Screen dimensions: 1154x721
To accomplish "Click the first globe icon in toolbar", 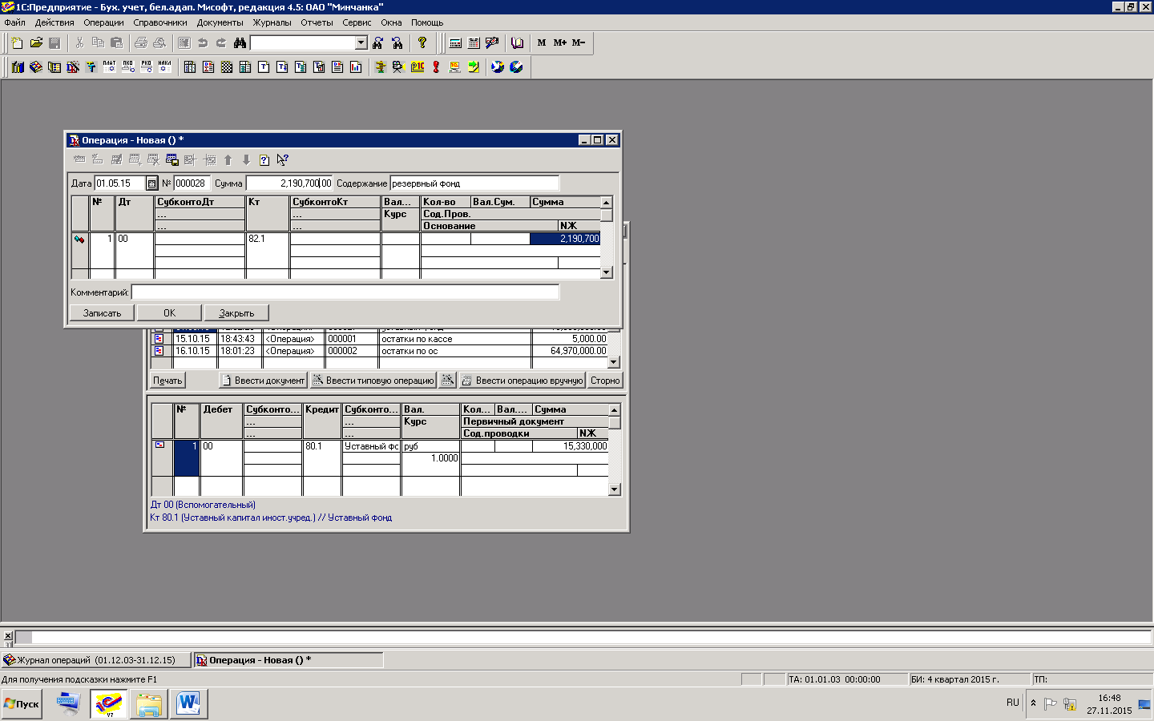I will click(498, 67).
